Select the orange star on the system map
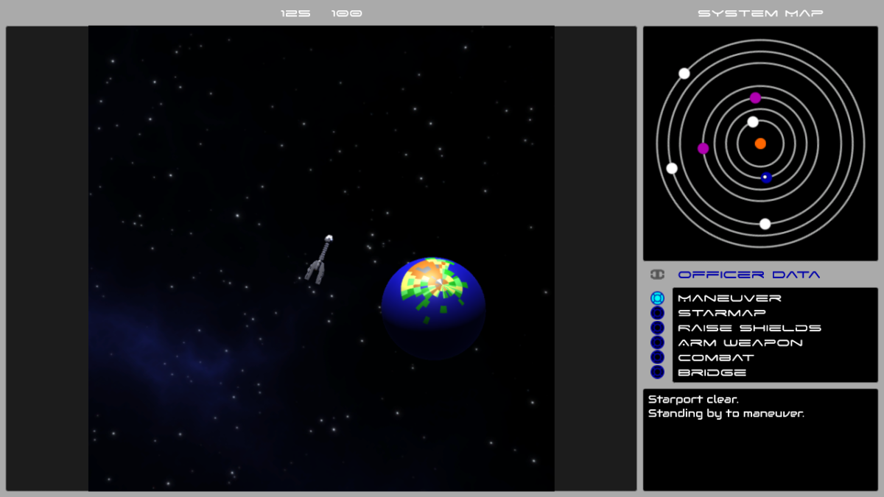884x497 pixels. tap(760, 144)
